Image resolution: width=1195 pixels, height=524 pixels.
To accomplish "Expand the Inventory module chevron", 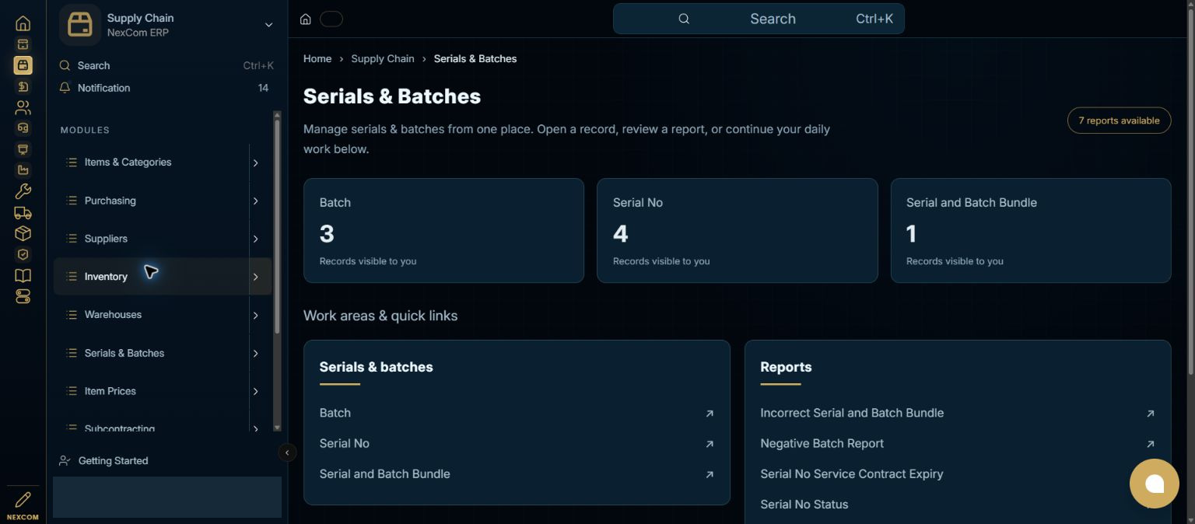I will (x=255, y=277).
